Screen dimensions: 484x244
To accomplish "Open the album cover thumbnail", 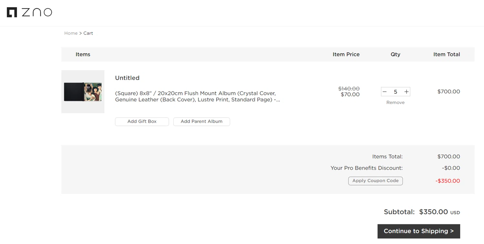I will (x=83, y=92).
